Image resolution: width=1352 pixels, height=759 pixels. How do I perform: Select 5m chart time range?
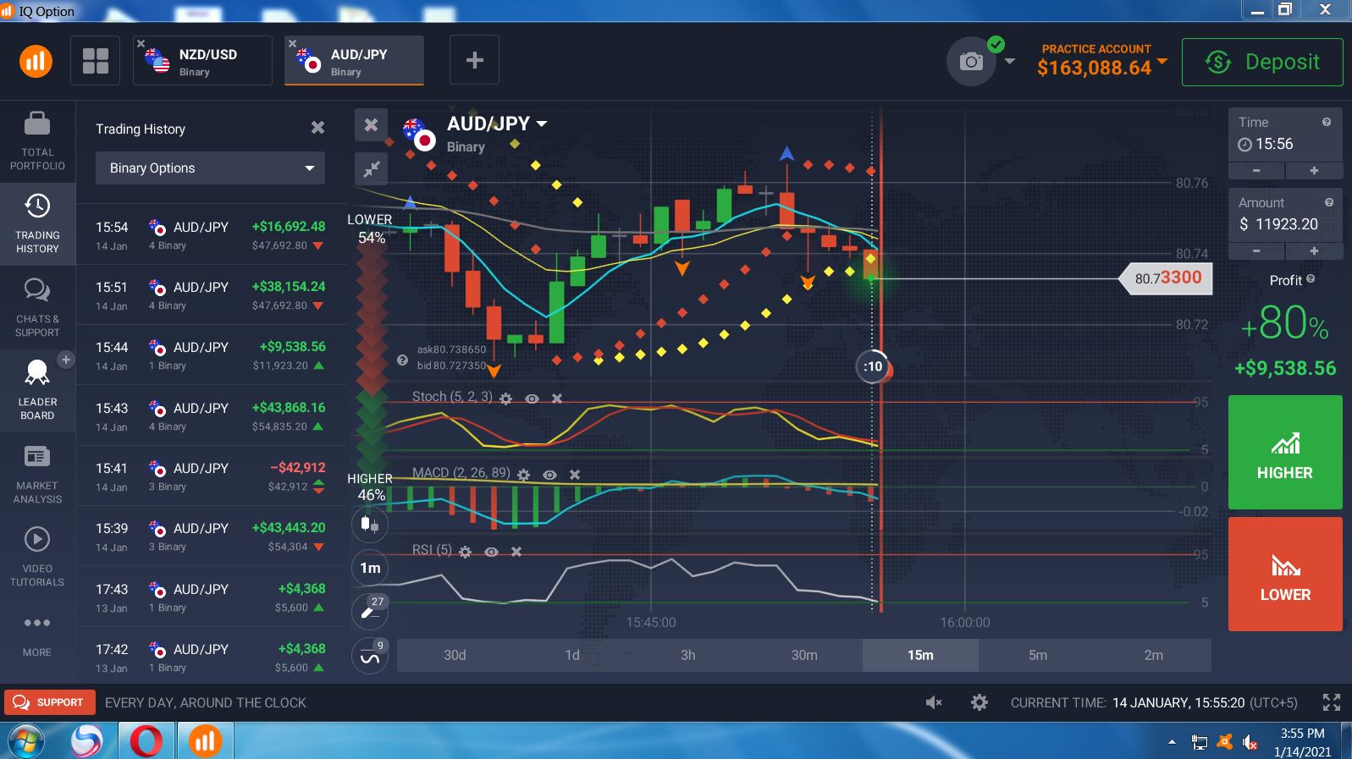pyautogui.click(x=1038, y=655)
